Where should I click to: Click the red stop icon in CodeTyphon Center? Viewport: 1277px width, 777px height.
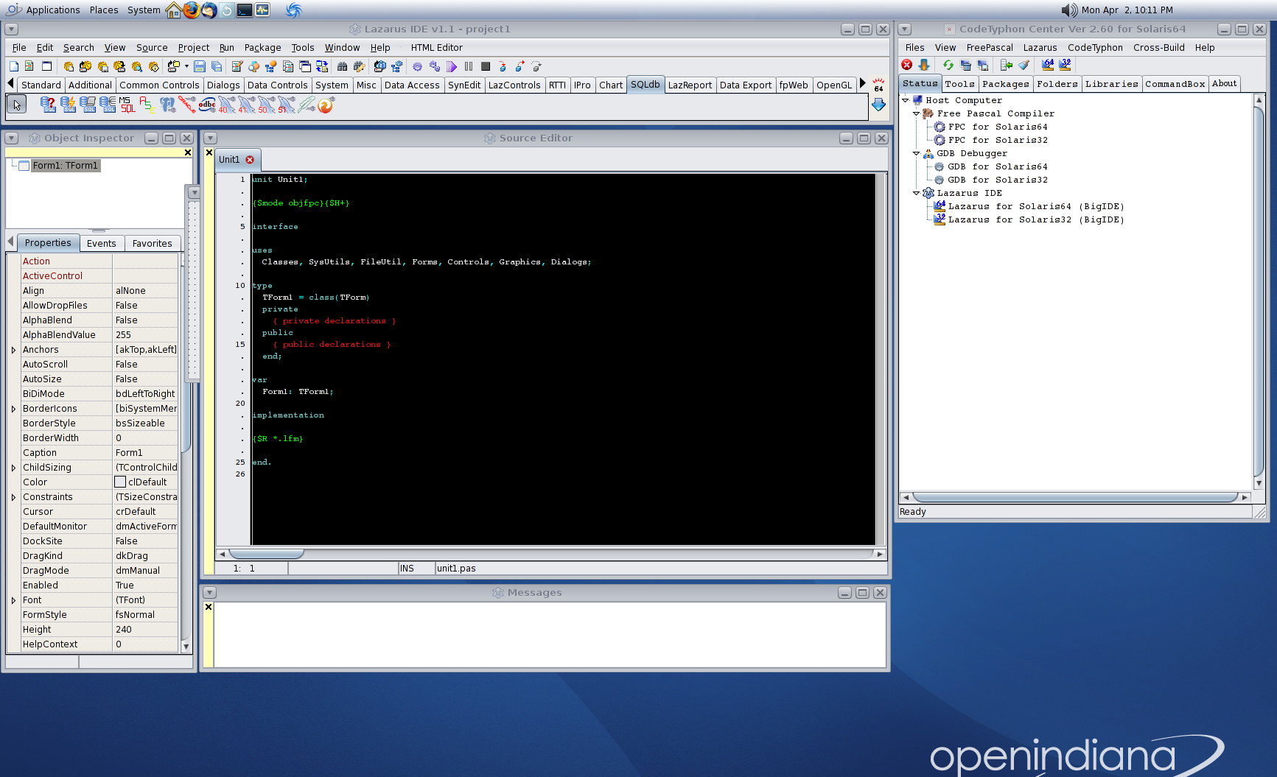(907, 65)
